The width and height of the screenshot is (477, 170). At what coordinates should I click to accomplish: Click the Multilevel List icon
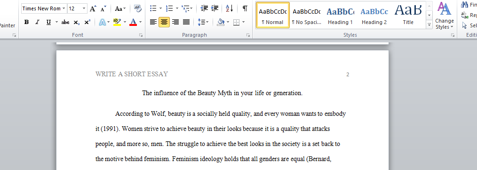pyautogui.click(x=185, y=8)
